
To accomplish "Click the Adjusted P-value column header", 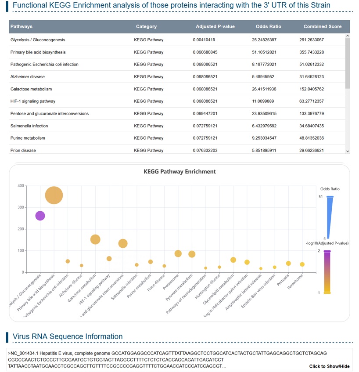I will 215,26.
